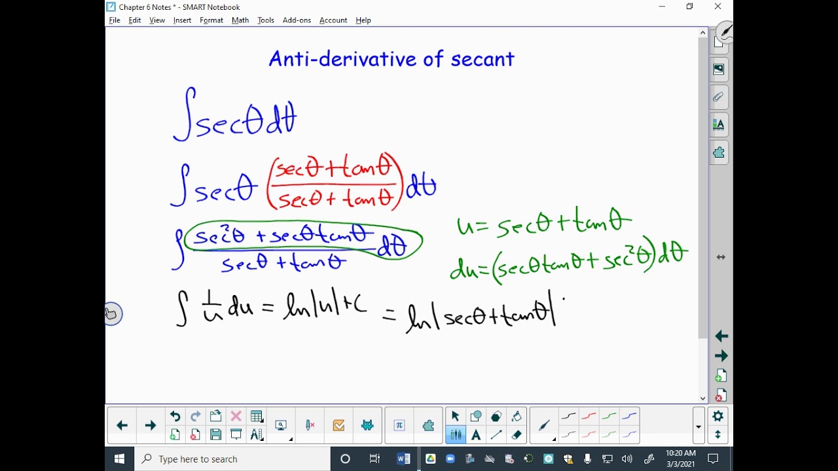
Task: Open the Gallery tab in side panel
Action: coord(719,69)
